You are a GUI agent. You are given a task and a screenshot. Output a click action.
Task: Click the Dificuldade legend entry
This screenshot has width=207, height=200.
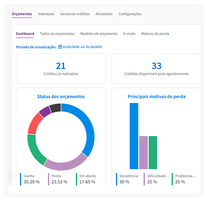tap(157, 179)
